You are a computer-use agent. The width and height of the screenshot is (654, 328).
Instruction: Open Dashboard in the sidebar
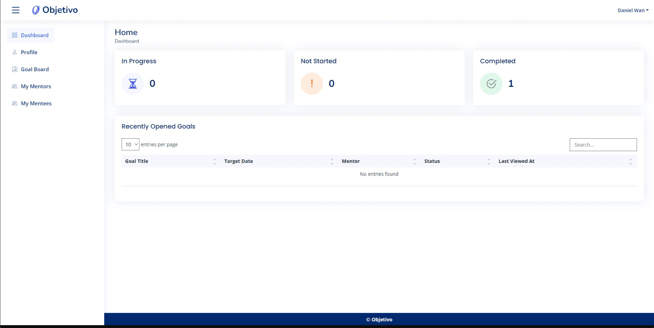tap(34, 35)
